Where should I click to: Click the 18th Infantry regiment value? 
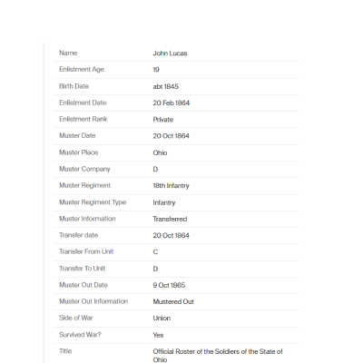[x=171, y=186]
